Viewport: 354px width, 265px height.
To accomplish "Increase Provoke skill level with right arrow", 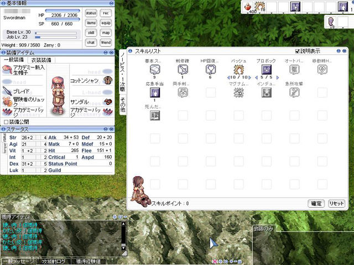I will tap(278, 77).
